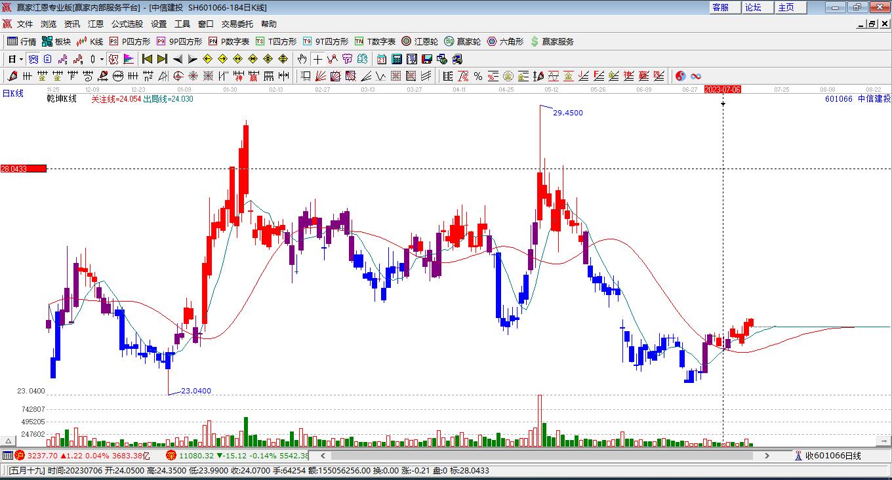Click yellow diamond left-arrow icon
The height and width of the screenshot is (480, 892).
(x=207, y=59)
